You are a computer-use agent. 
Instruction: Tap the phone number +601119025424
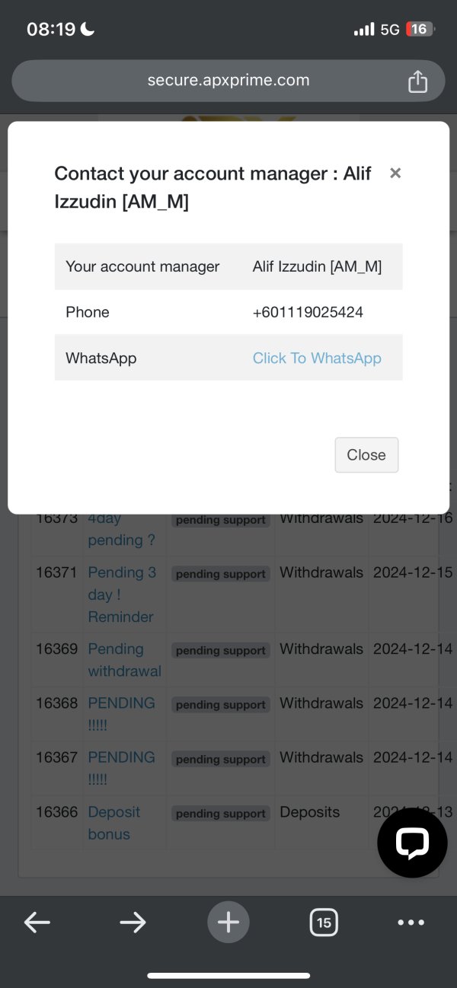(x=308, y=312)
